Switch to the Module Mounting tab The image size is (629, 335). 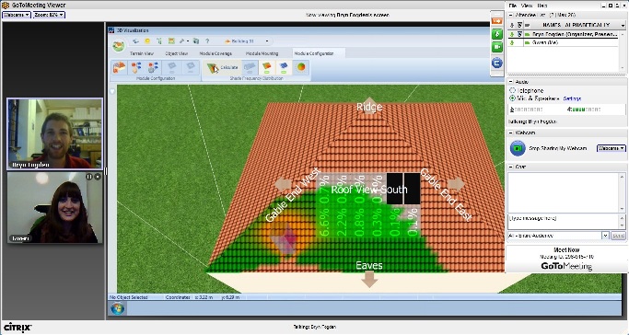coord(262,53)
